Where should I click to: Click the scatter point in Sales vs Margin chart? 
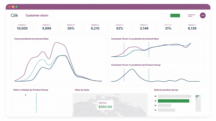point(26,95)
